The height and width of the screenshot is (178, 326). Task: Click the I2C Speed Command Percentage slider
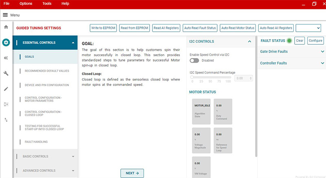coord(211,77)
